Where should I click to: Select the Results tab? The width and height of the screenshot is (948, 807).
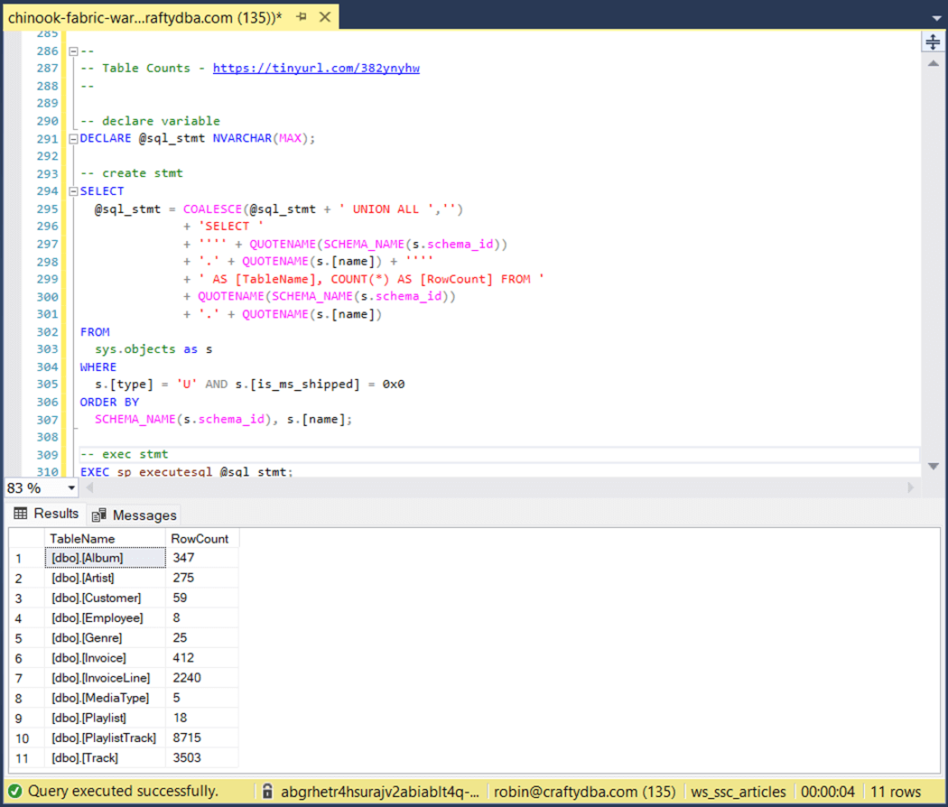pyautogui.click(x=46, y=514)
